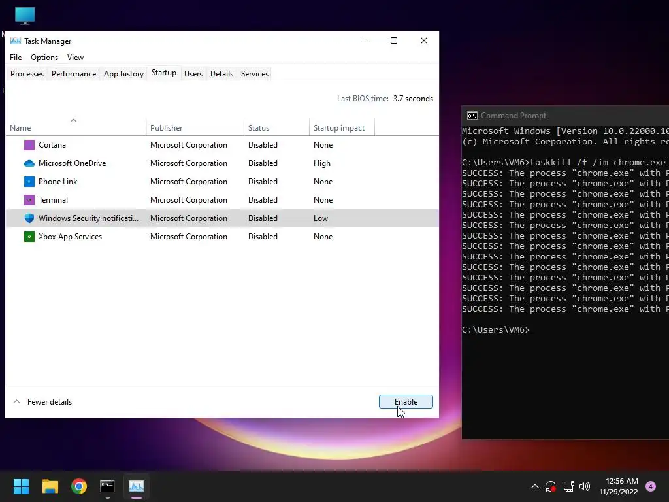The image size is (669, 502).
Task: Click the Command Prompt window title bar
Action: (565, 116)
